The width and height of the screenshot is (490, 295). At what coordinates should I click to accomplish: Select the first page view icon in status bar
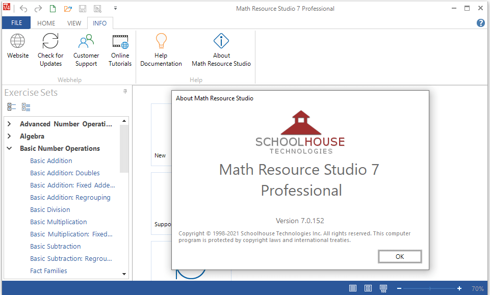[353, 288]
